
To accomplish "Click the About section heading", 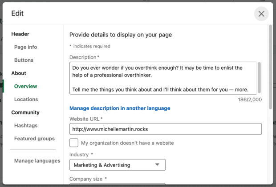I will pos(19,73).
